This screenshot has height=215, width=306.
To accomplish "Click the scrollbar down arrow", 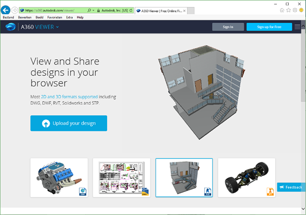I will coord(303,209).
